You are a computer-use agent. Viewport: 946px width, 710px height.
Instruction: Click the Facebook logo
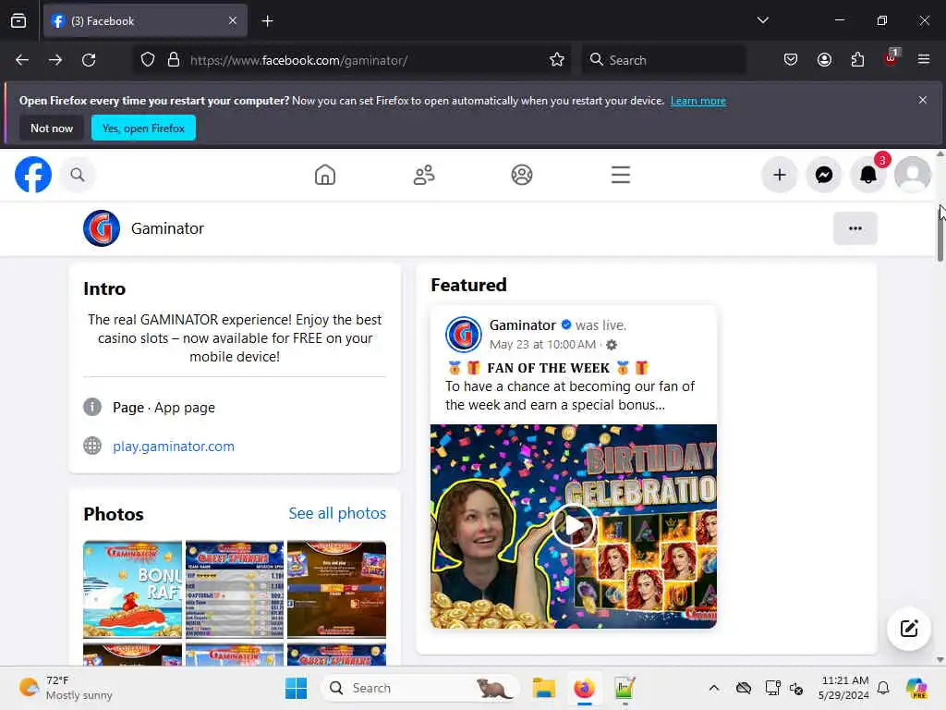click(33, 175)
